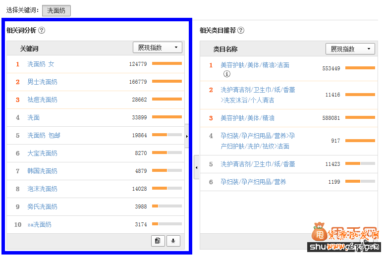Open category 美容护肤/美体/精油 in row 3
384x257 pixels.
[x=247, y=118]
